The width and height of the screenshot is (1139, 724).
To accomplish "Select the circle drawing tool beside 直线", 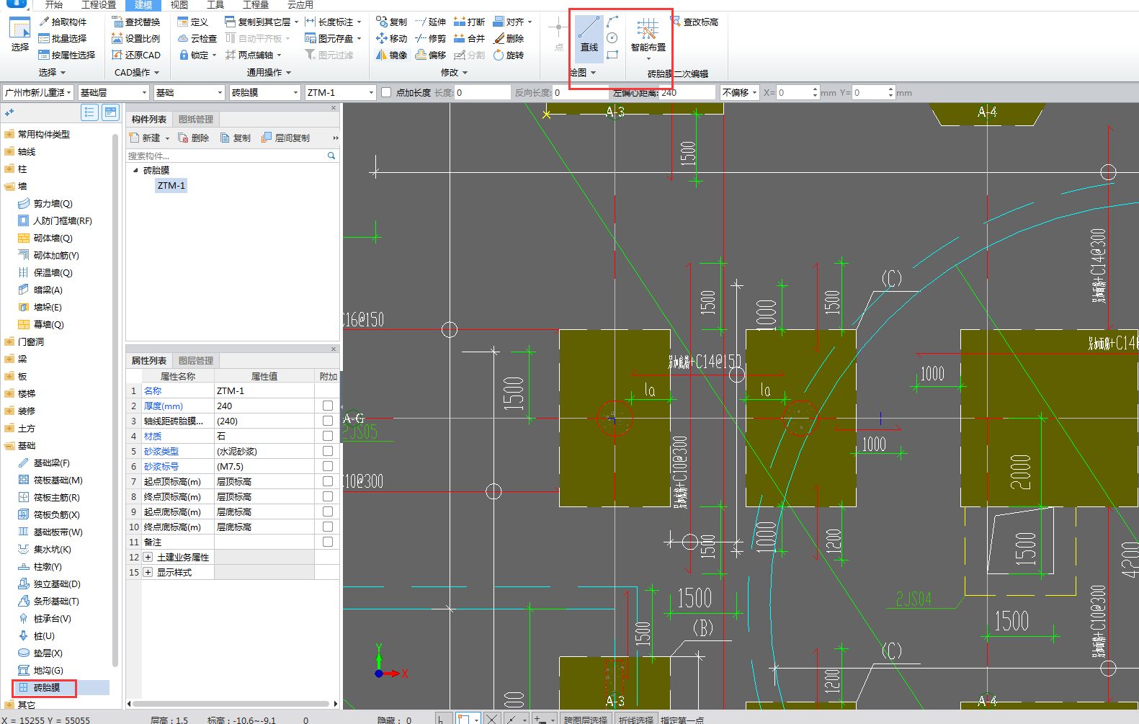I will coord(612,38).
